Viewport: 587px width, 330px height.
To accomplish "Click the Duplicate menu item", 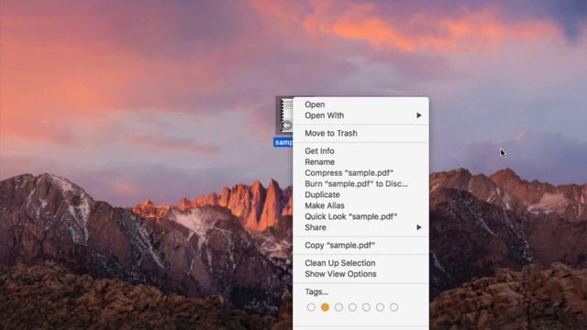I will point(360,194).
